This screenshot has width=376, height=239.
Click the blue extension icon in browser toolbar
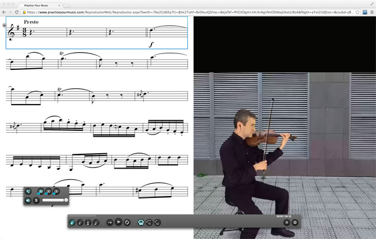(365, 12)
